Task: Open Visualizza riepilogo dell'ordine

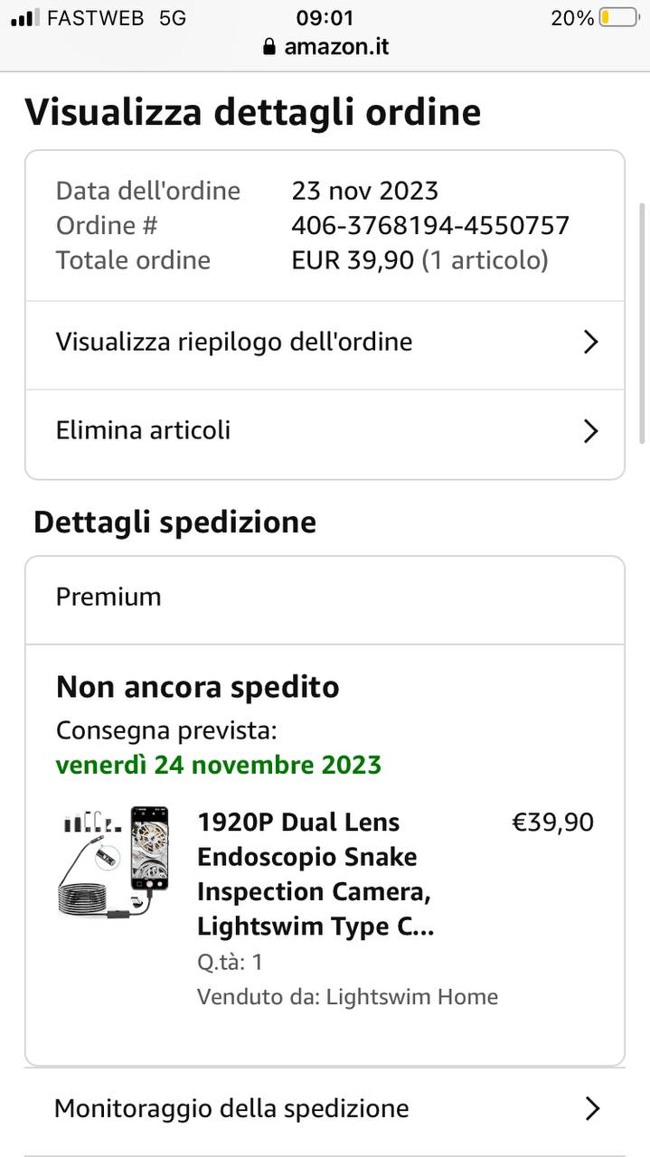Action: tap(234, 342)
